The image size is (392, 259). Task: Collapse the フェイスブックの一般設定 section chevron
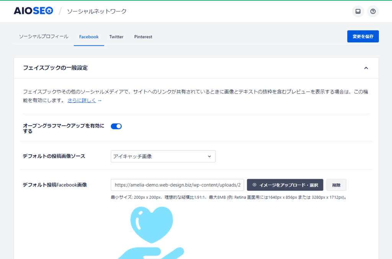366,68
